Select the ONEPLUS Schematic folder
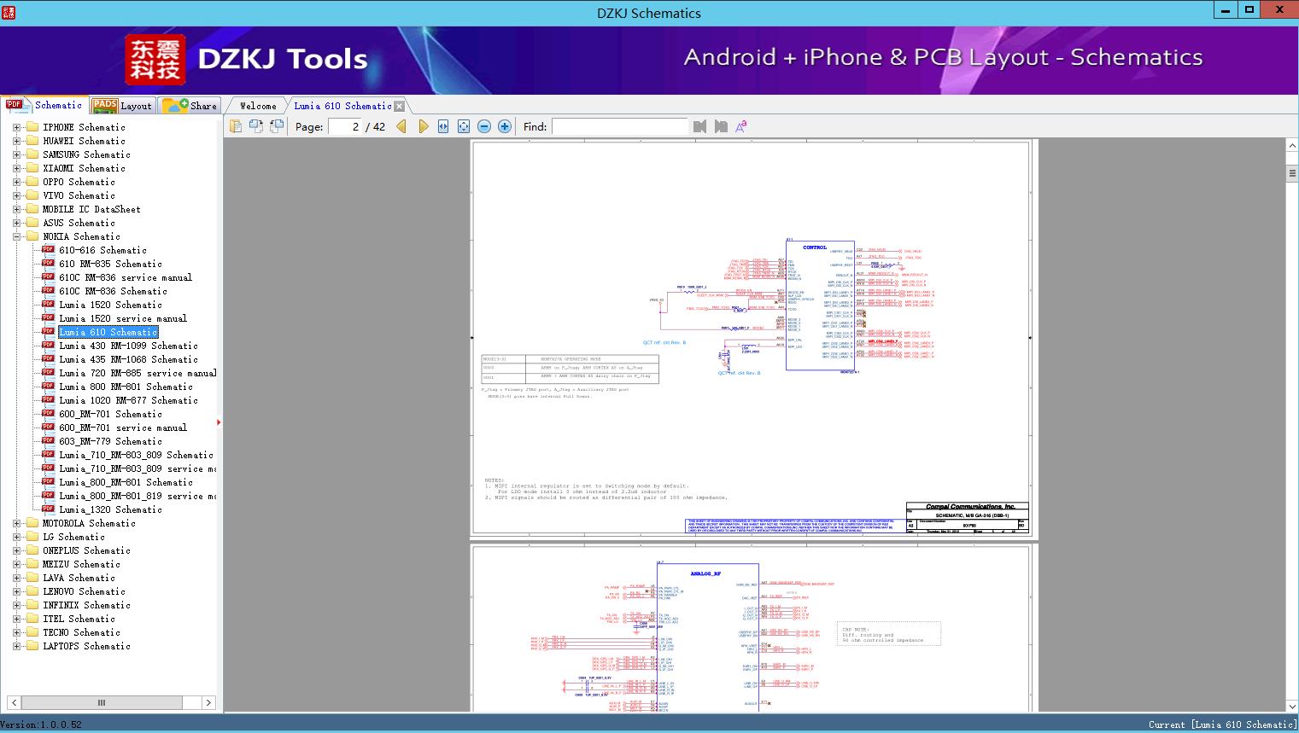The image size is (1299, 733). [86, 550]
